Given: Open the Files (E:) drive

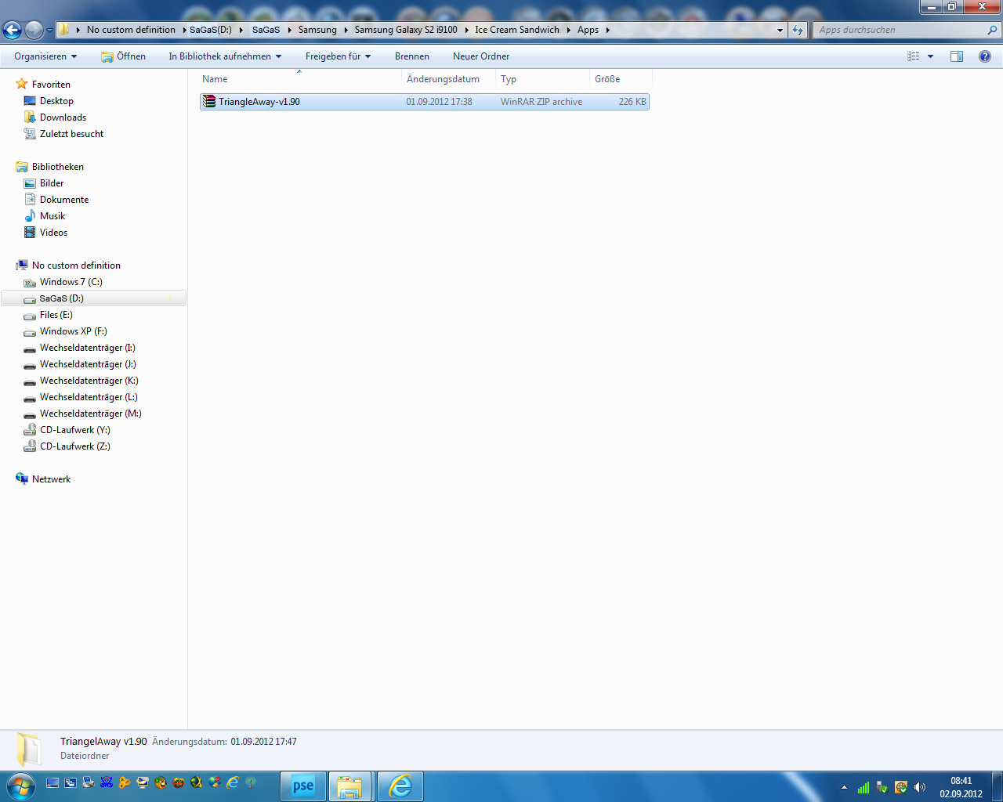Looking at the screenshot, I should tap(56, 315).
